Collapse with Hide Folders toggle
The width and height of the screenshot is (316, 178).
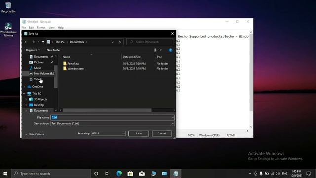point(34,134)
